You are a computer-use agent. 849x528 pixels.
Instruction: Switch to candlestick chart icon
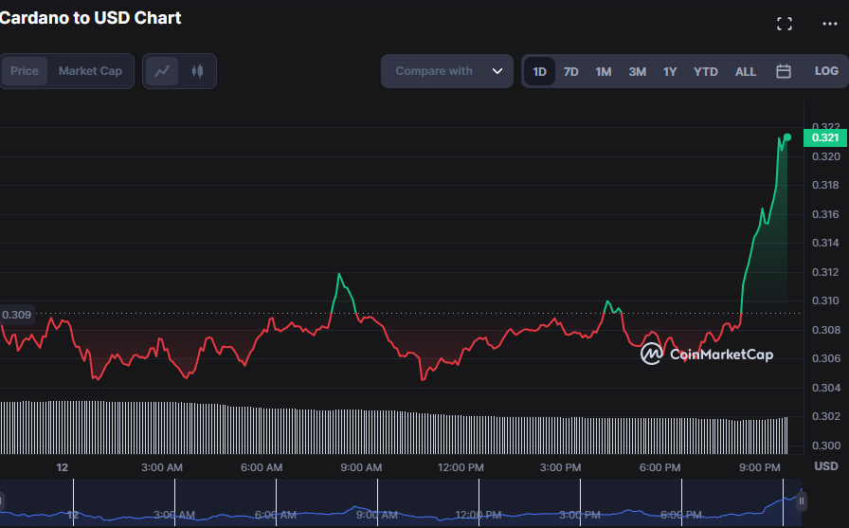[197, 71]
